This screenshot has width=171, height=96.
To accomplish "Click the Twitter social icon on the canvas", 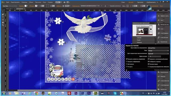I will pos(59,79).
